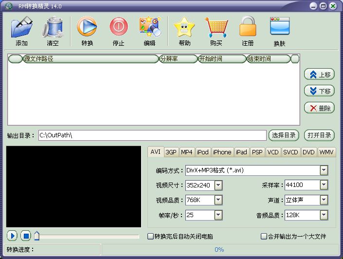Open the 编辑 (Edit) tool icon
Screen dimensions: 343x259
pos(149,27)
